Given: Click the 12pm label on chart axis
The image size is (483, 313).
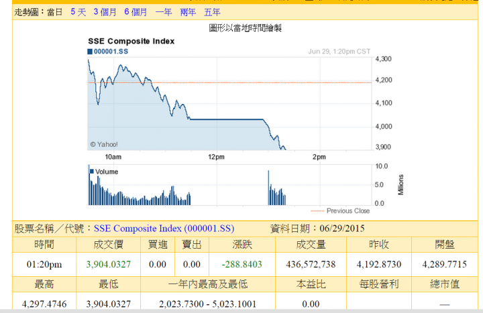Looking at the screenshot, I should 216,157.
